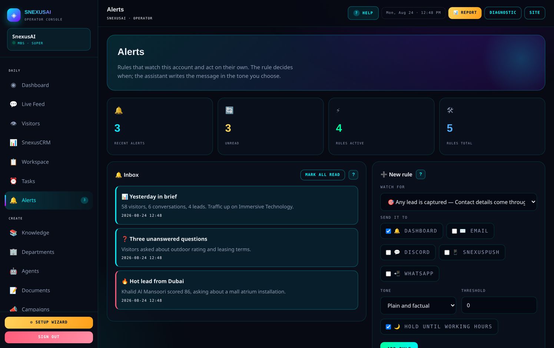The image size is (554, 348).
Task: Expand the Watch For dropdown
Action: (458, 202)
